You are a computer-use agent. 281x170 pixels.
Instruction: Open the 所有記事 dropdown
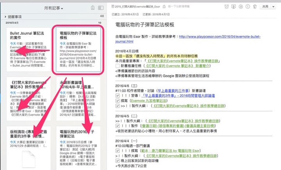(x=54, y=8)
